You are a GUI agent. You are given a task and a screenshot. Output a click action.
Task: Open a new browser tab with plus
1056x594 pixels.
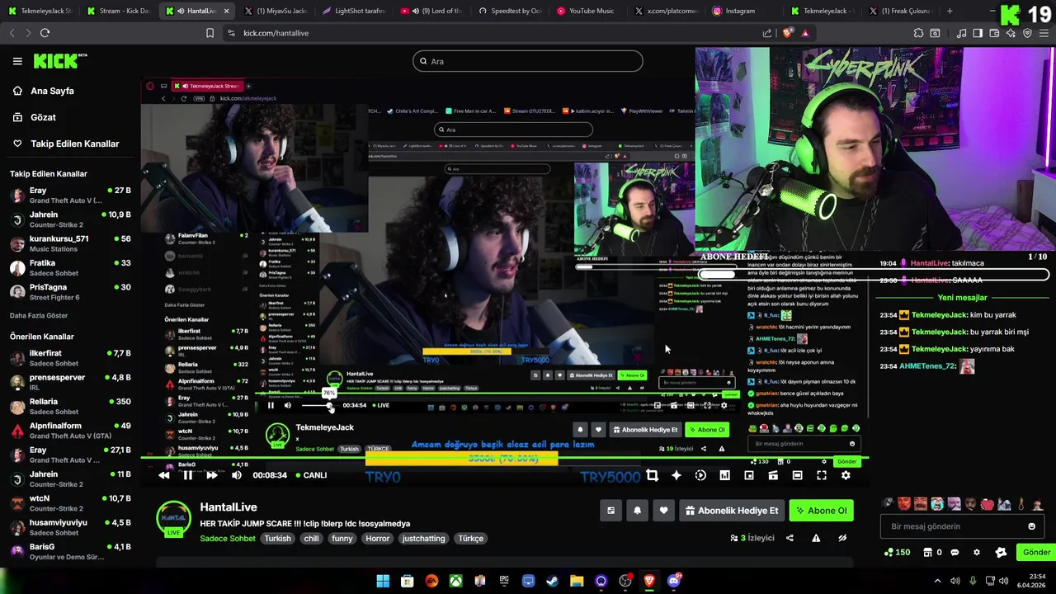pyautogui.click(x=950, y=11)
